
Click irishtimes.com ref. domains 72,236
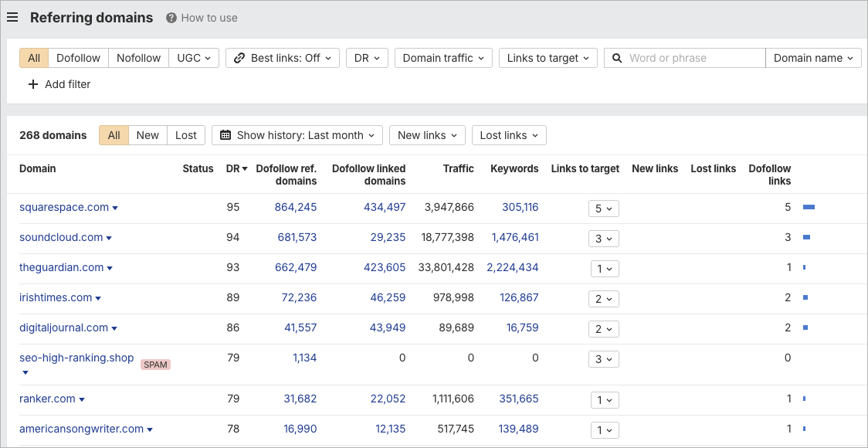click(299, 297)
